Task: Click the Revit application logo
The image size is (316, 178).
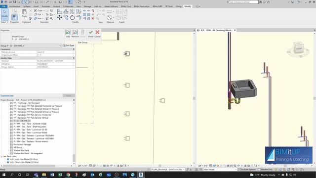Action: pos(2,2)
